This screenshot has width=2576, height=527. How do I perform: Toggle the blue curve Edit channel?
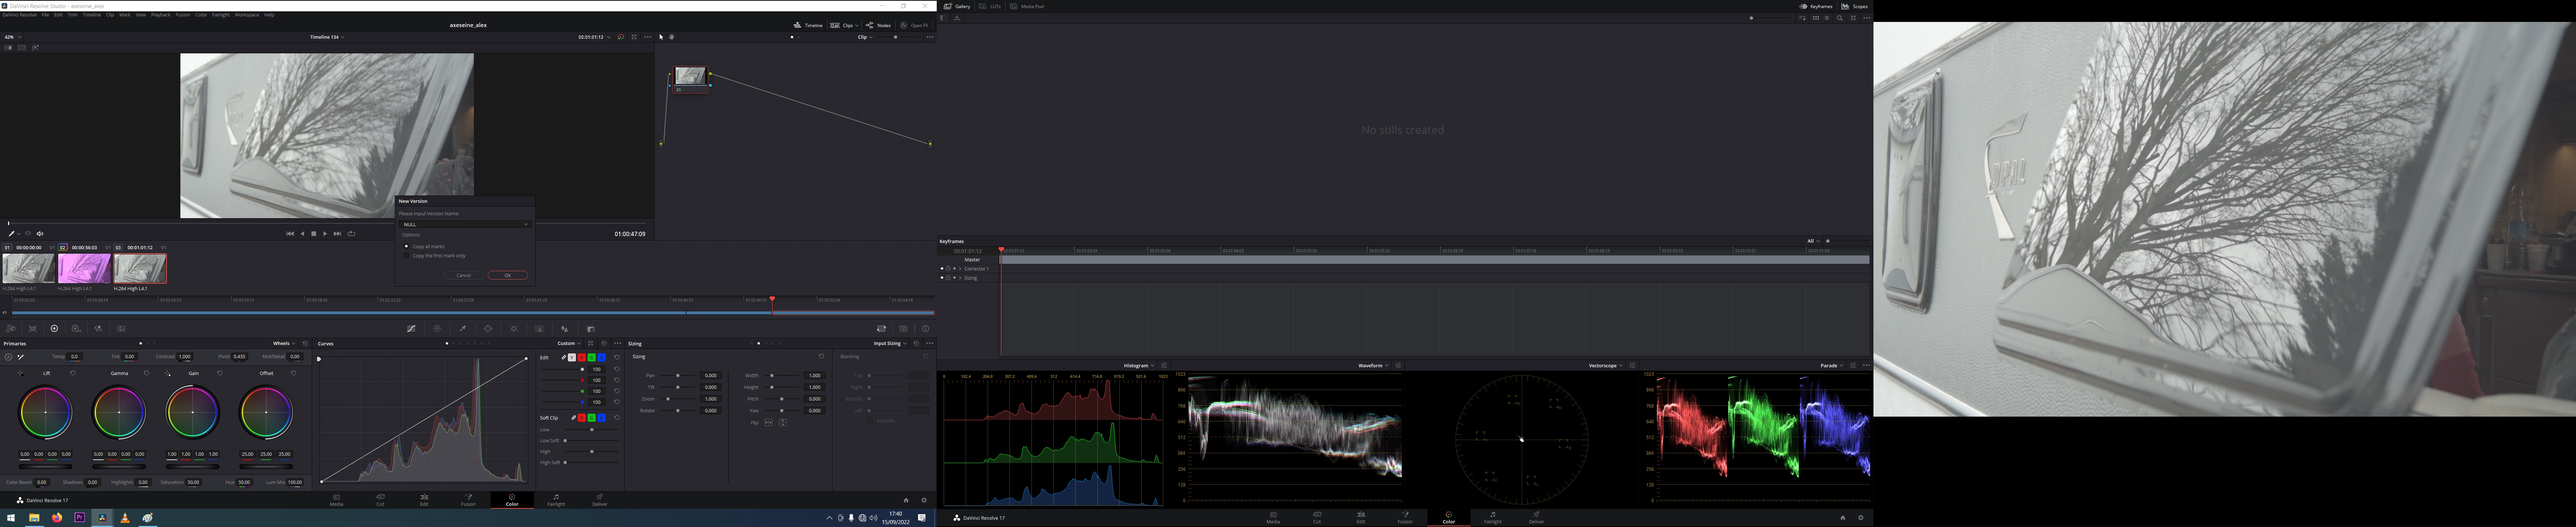[602, 357]
